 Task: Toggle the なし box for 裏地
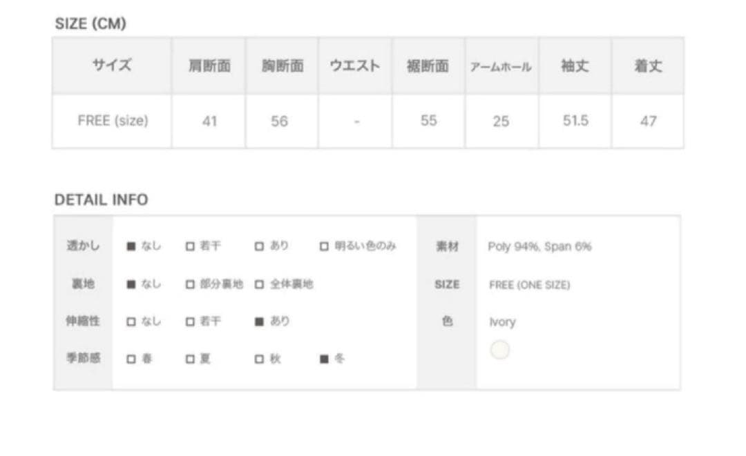[131, 284]
